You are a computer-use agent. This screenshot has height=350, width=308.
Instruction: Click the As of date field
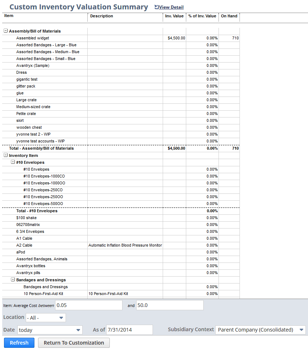pos(129,330)
